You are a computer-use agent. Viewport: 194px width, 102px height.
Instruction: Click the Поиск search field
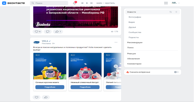(49, 3)
